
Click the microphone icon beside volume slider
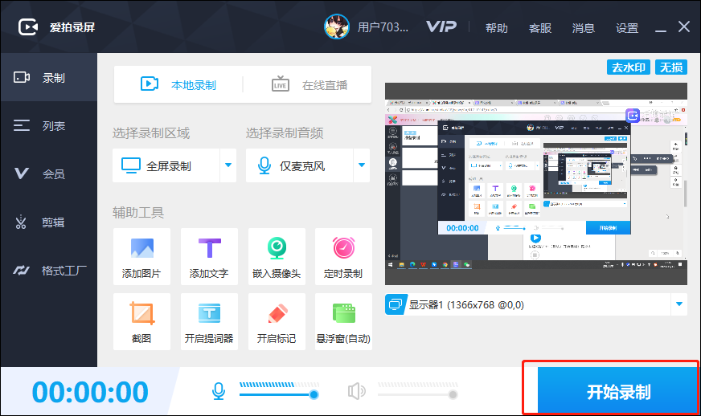click(219, 391)
